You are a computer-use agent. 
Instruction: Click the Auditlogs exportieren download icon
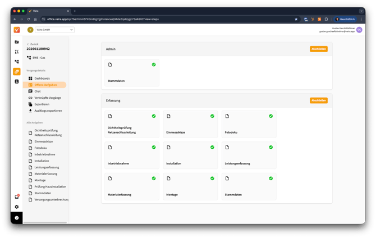coord(30,111)
